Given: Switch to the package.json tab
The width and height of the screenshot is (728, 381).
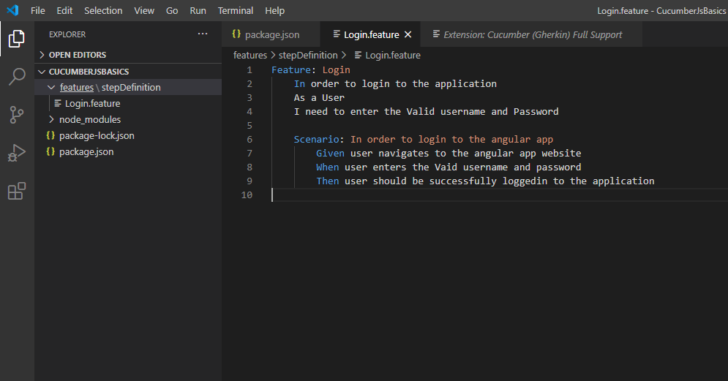Looking at the screenshot, I should pyautogui.click(x=271, y=34).
